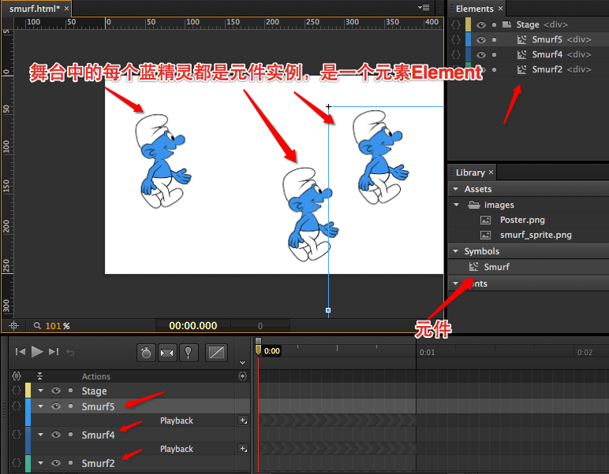Image resolution: width=609 pixels, height=474 pixels.
Task: Jump to the end of the timeline
Action: tap(54, 352)
